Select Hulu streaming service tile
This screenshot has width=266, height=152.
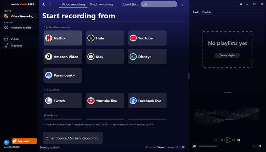(105, 38)
